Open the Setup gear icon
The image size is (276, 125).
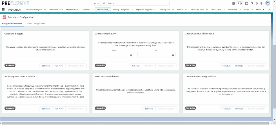pos(257,3)
